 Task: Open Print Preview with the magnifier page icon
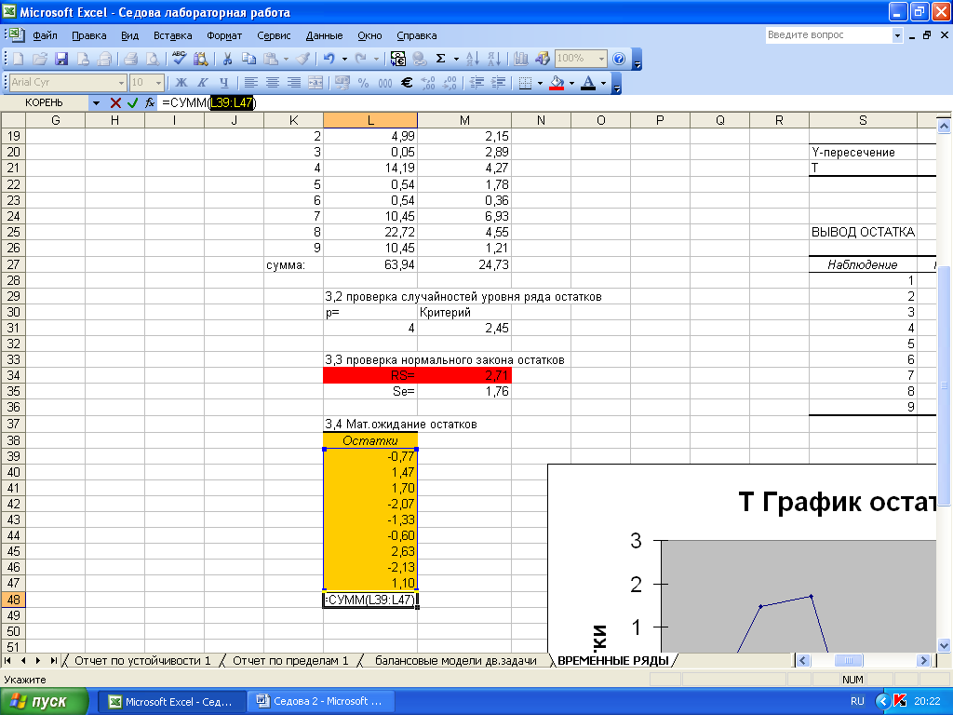[x=153, y=59]
